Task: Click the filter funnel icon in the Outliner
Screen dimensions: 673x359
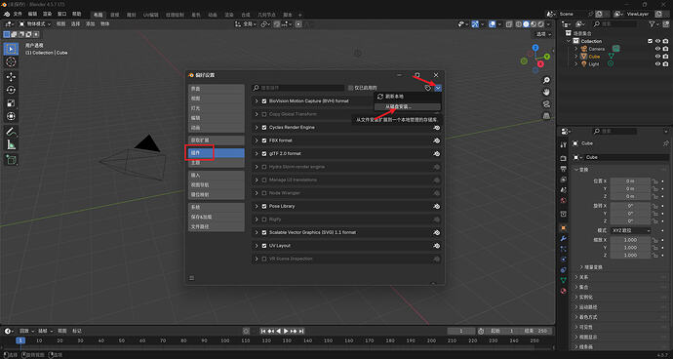Action: pos(653,24)
